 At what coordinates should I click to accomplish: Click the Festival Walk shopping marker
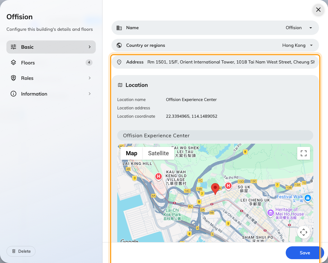coord(308,198)
